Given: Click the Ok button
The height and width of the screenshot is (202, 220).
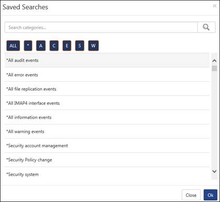Looking at the screenshot, I should click(211, 195).
